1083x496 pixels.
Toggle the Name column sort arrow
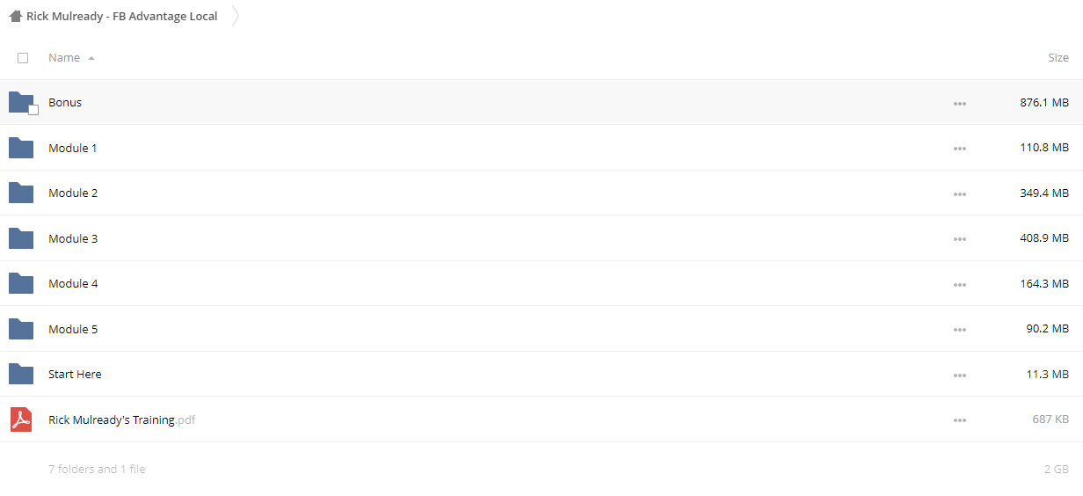[x=91, y=58]
